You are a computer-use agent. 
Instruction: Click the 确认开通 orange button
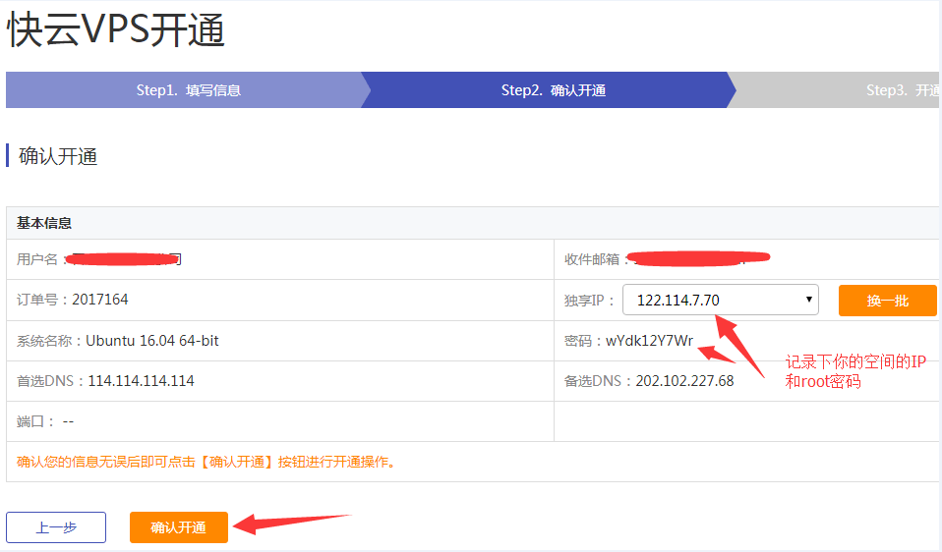178,527
